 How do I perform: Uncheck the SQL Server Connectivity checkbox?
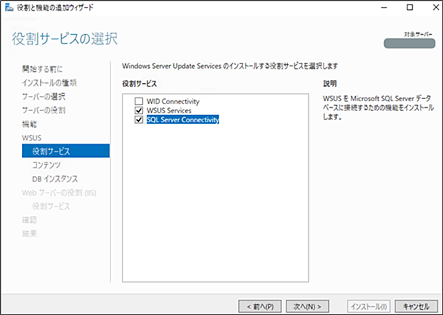138,119
